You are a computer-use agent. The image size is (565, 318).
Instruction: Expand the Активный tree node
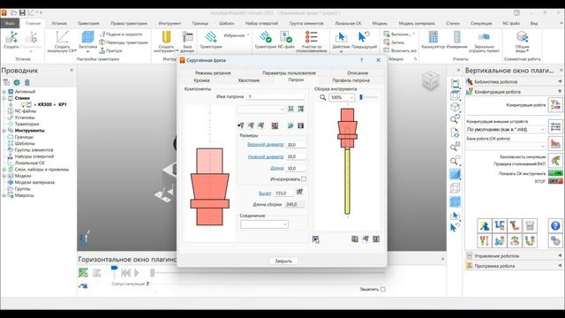[4, 92]
